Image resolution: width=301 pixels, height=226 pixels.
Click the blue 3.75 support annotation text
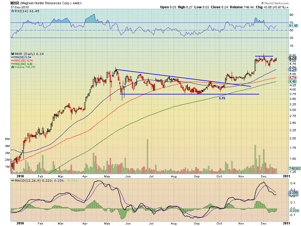(222, 98)
